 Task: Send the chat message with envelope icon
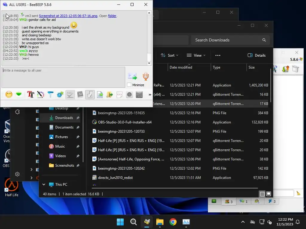coord(132,76)
